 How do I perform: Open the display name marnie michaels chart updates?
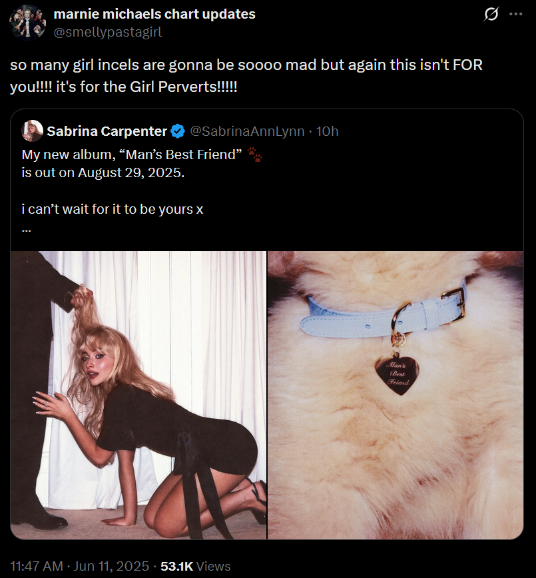click(x=154, y=14)
